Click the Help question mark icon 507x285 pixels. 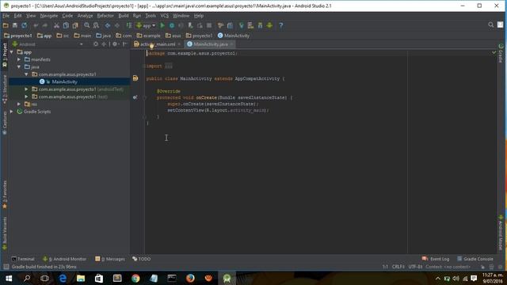pyautogui.click(x=280, y=25)
